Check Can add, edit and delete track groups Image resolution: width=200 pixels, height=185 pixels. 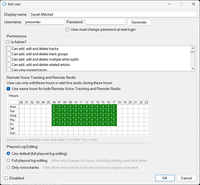tap(9, 54)
